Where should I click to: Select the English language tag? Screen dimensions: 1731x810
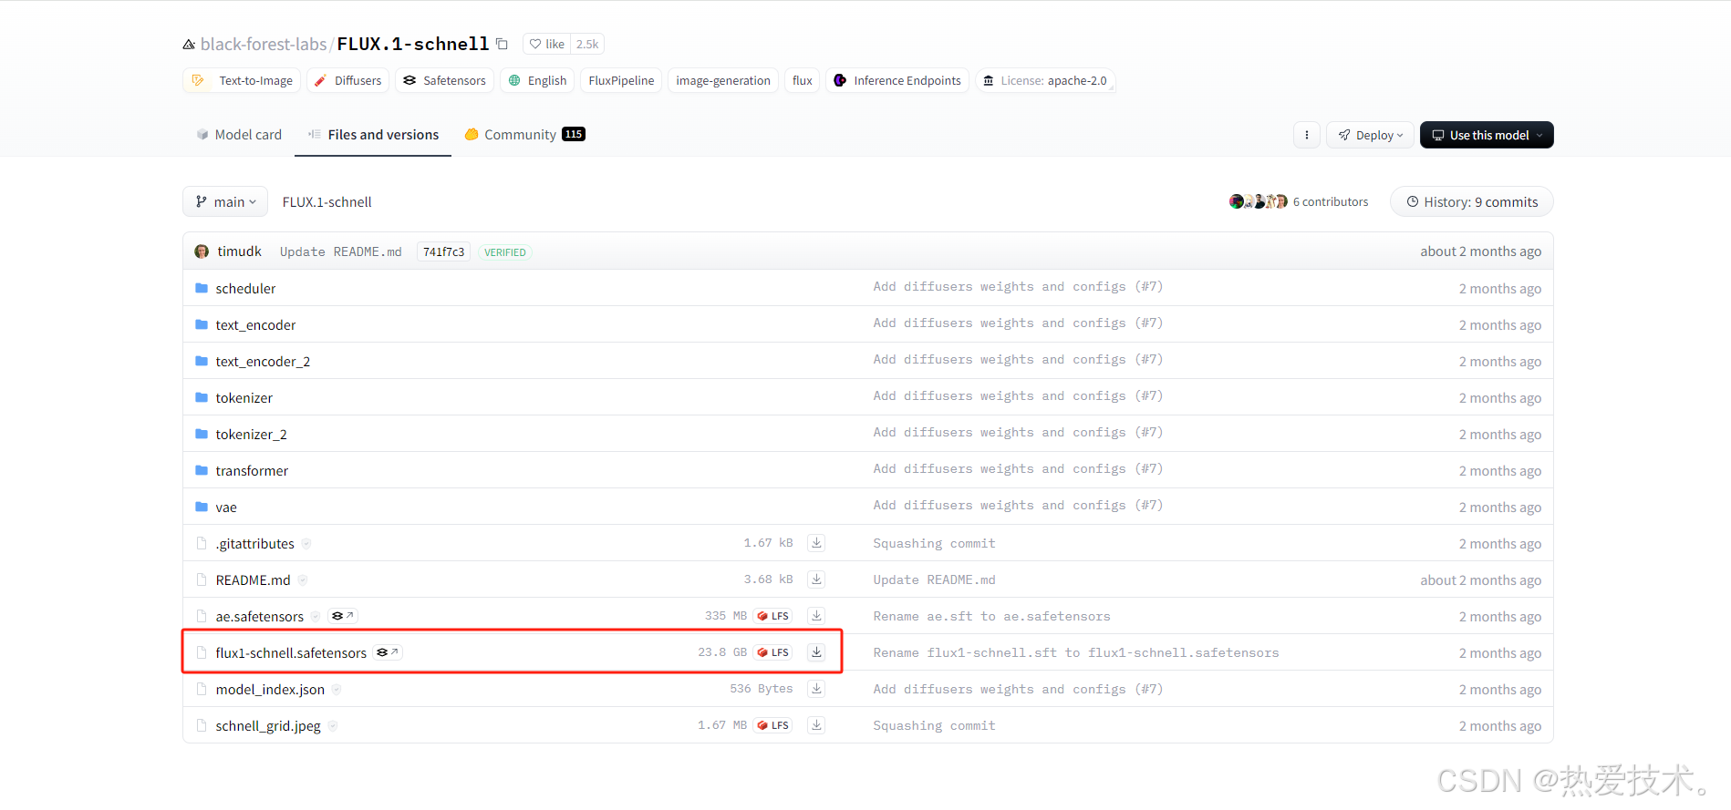click(x=537, y=80)
